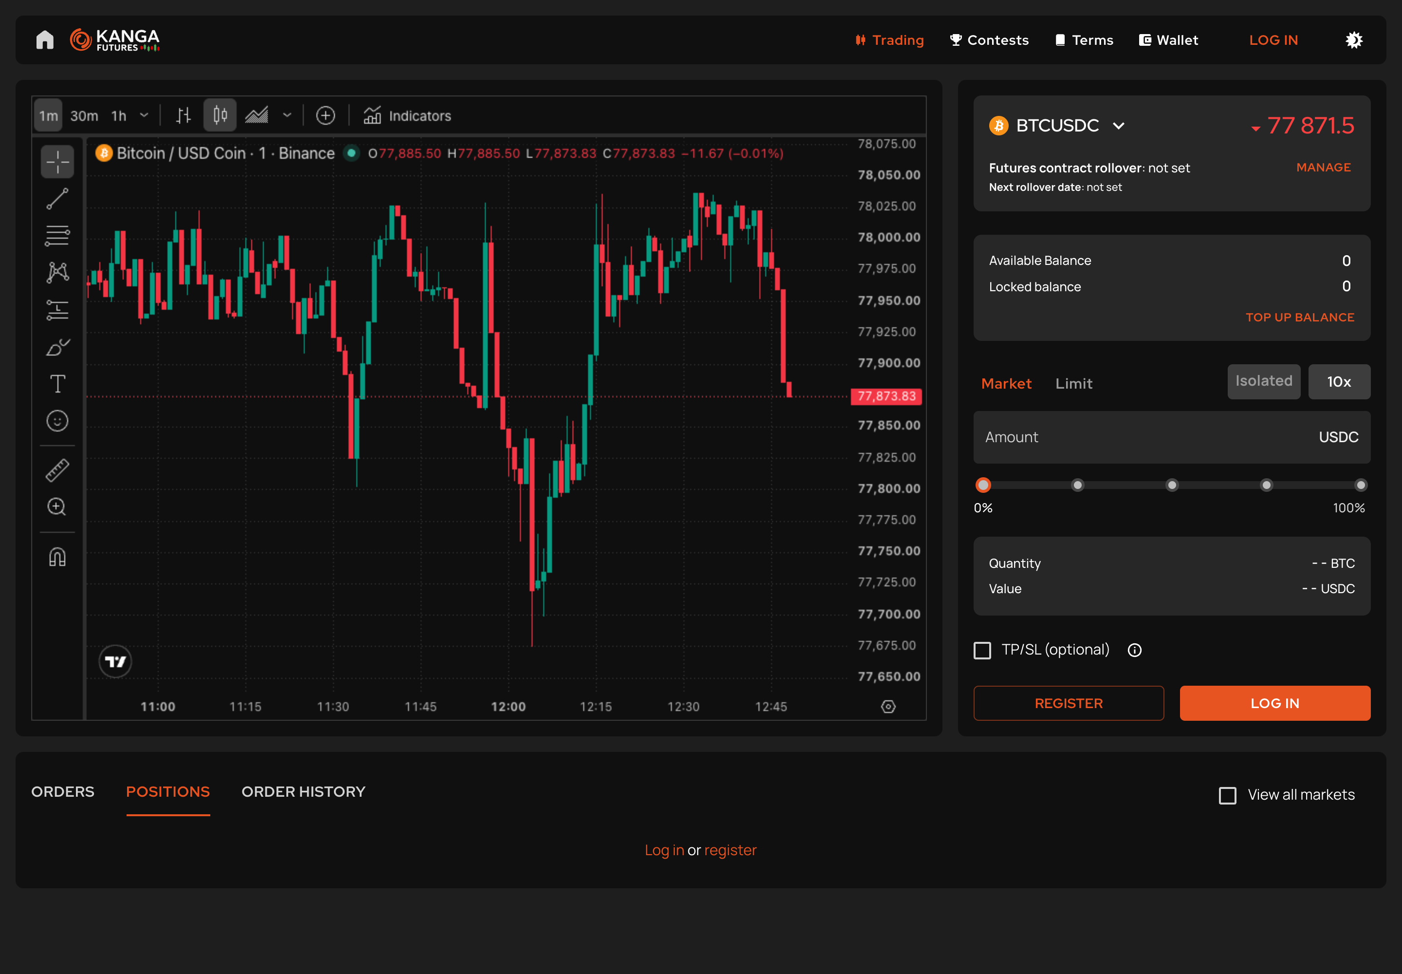Select the brush drawing tool
Screen dimensions: 1402x974
57,347
